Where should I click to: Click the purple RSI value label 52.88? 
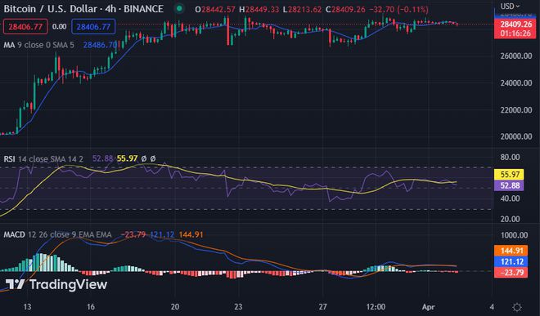510,185
